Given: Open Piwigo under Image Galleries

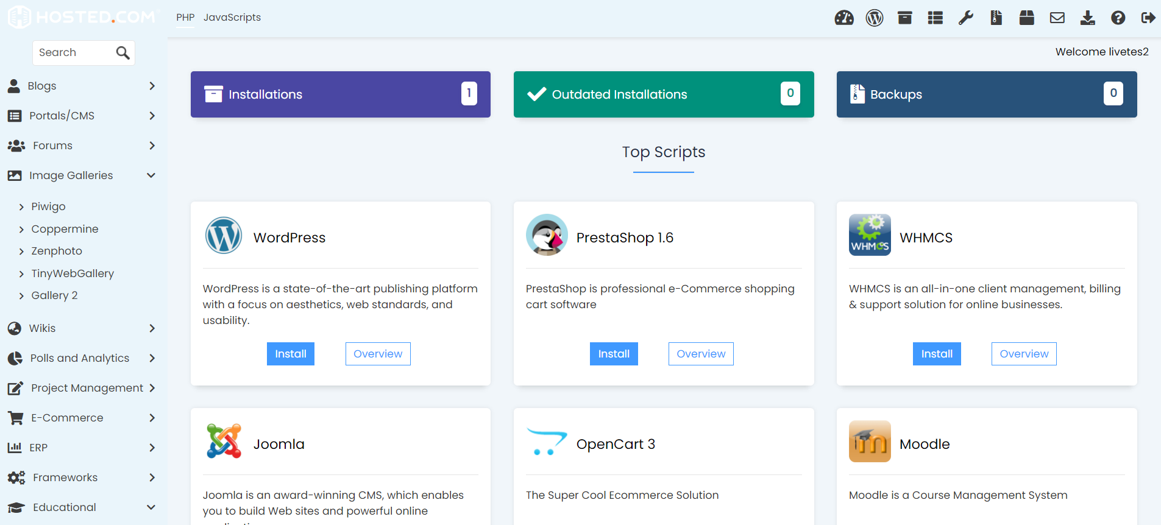Looking at the screenshot, I should 48,206.
